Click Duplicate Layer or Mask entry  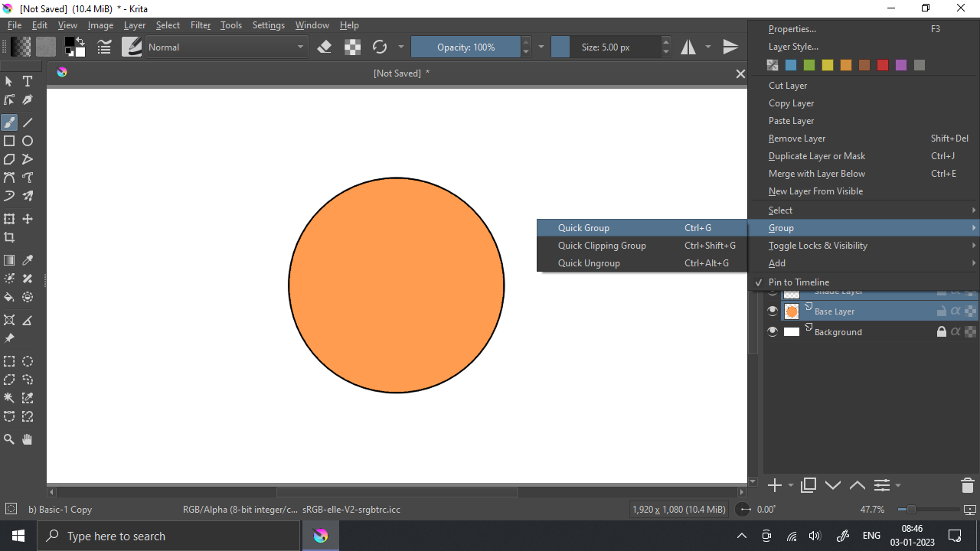coord(864,155)
